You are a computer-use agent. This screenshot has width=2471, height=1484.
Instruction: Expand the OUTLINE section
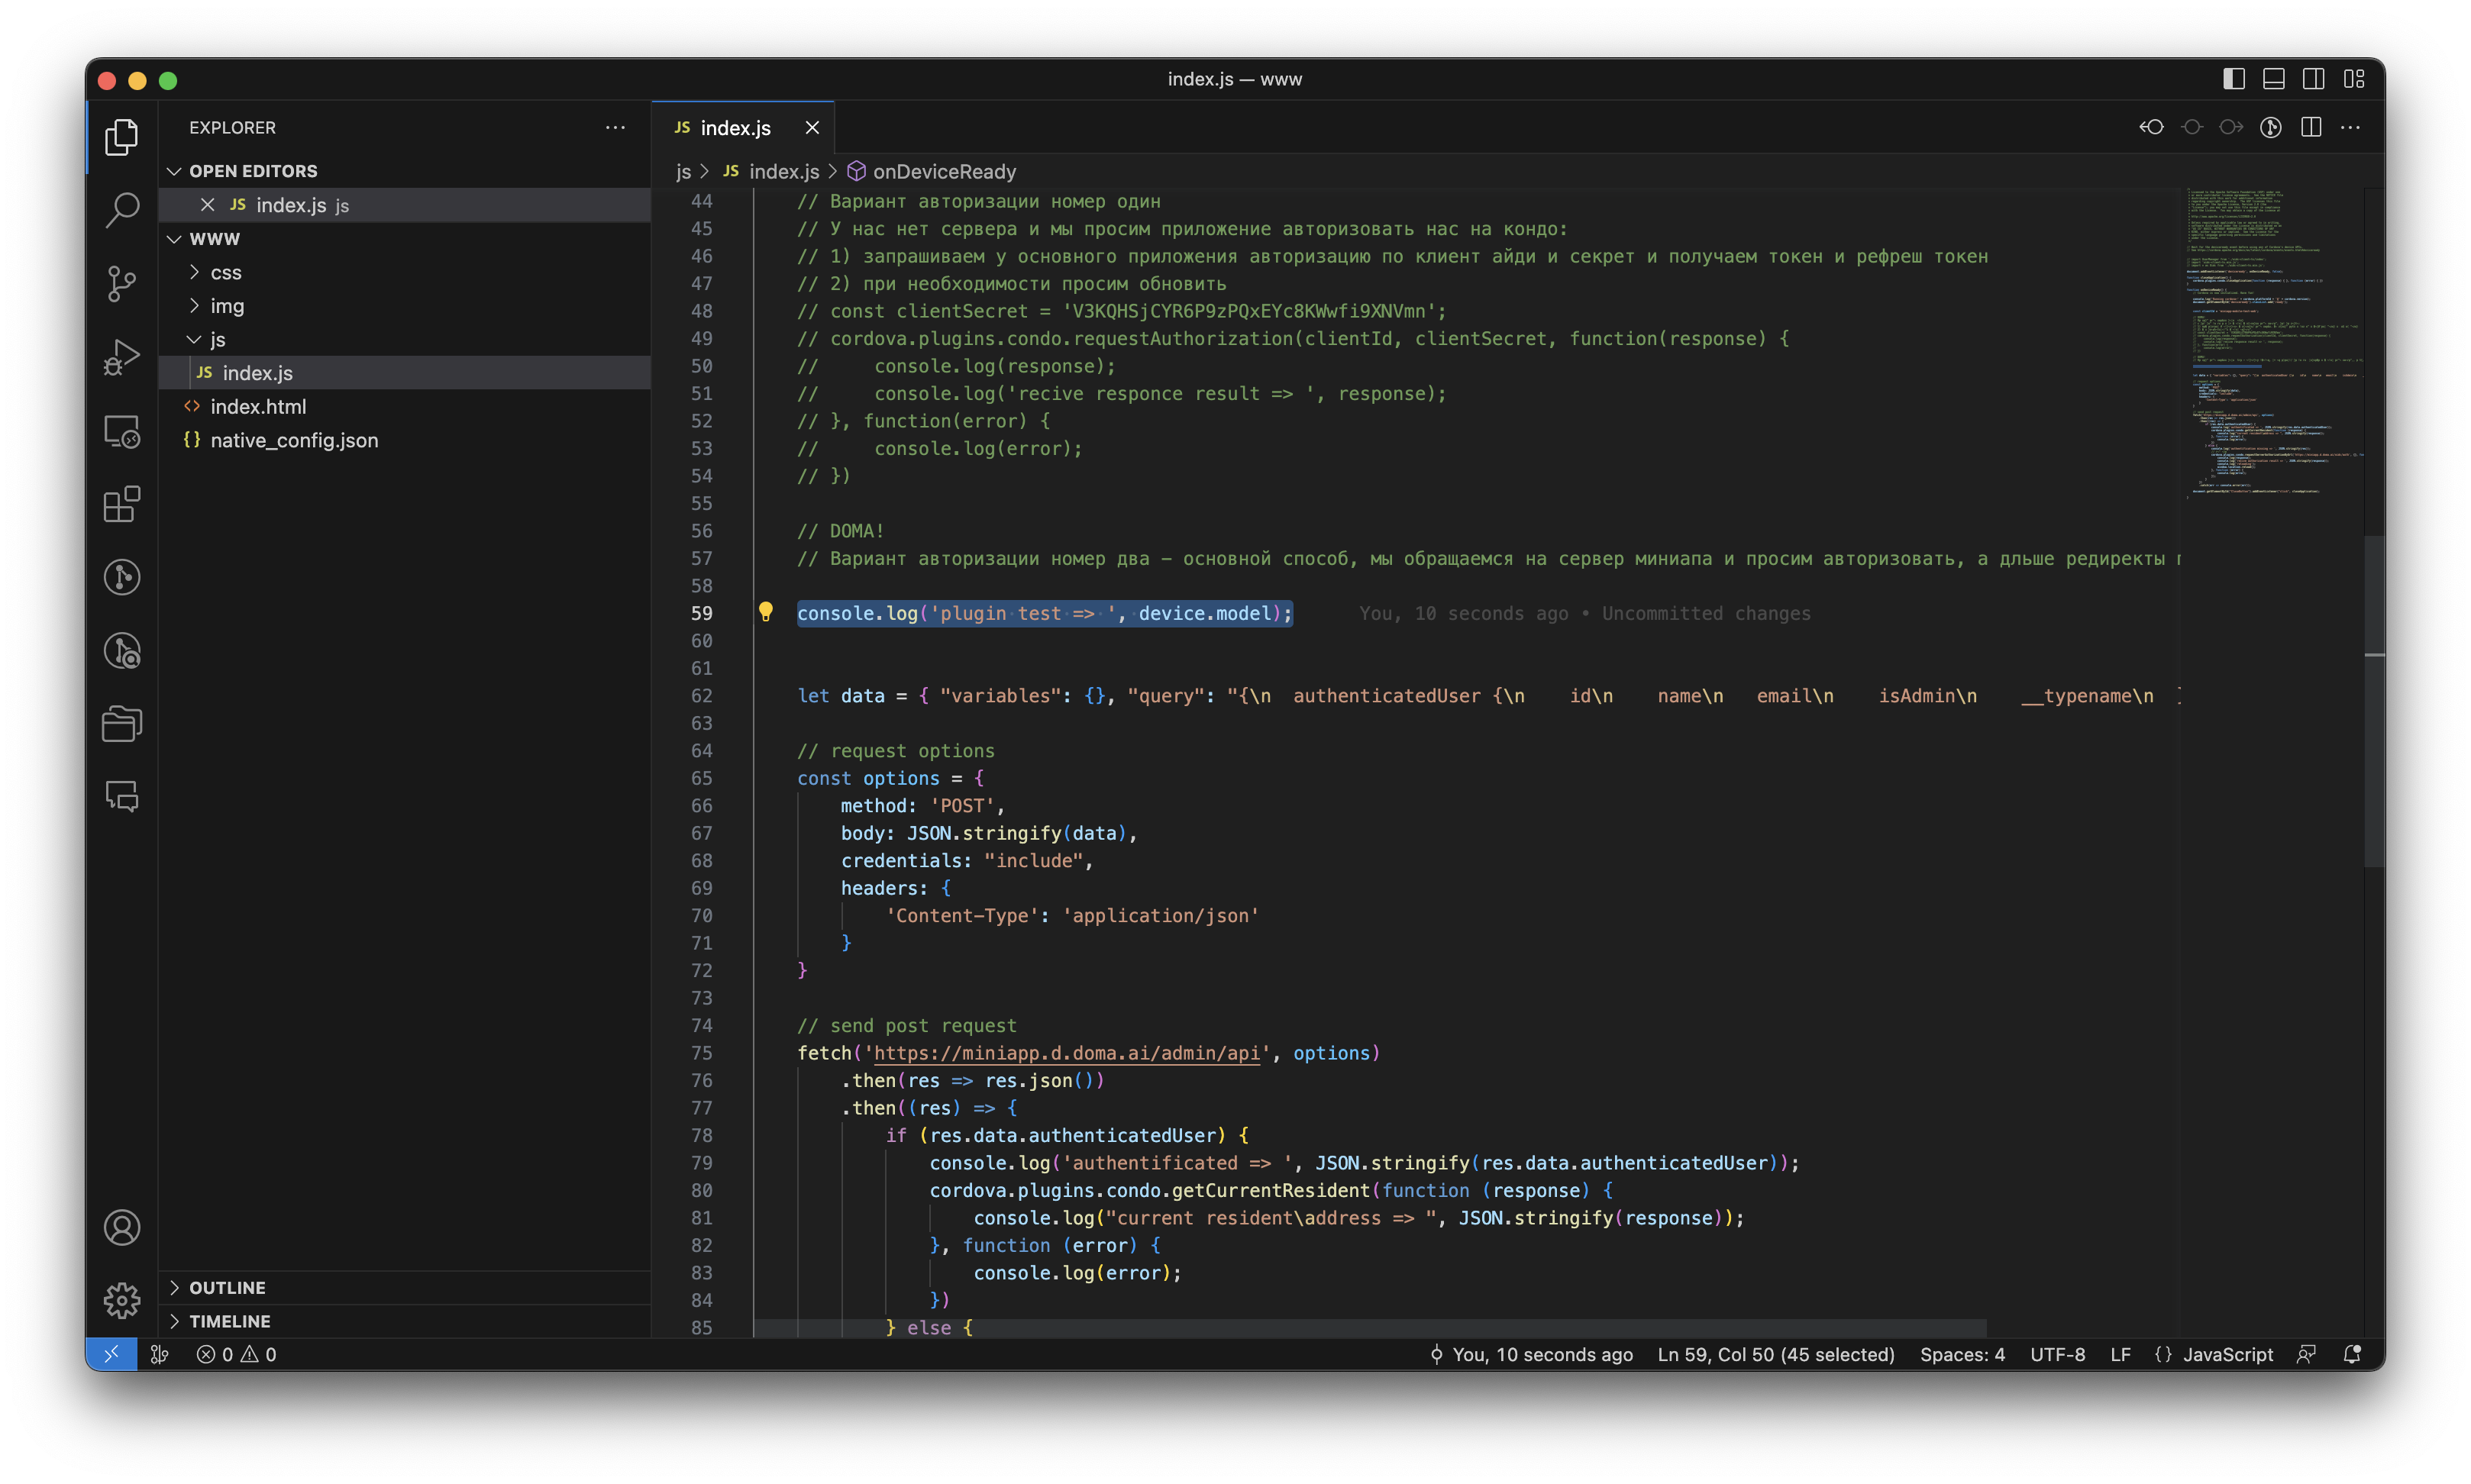[227, 1288]
